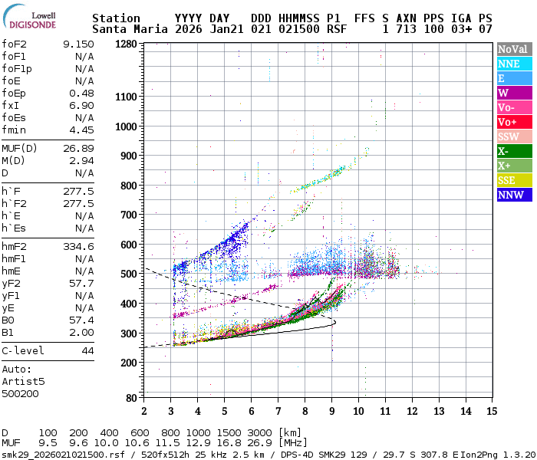The image size is (537, 460).
Task: Select the Vo+ red legend swatch
Action: [x=515, y=122]
